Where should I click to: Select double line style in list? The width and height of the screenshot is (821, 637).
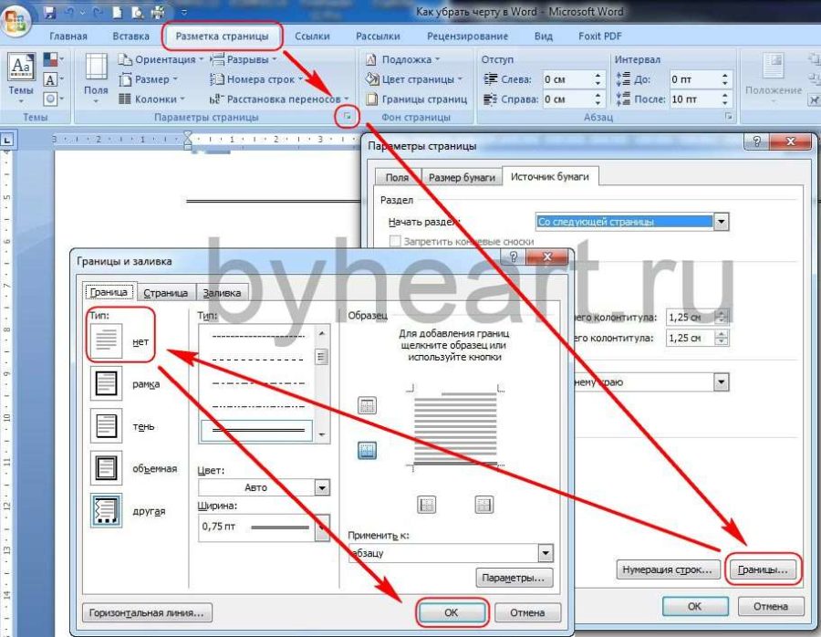(x=256, y=430)
